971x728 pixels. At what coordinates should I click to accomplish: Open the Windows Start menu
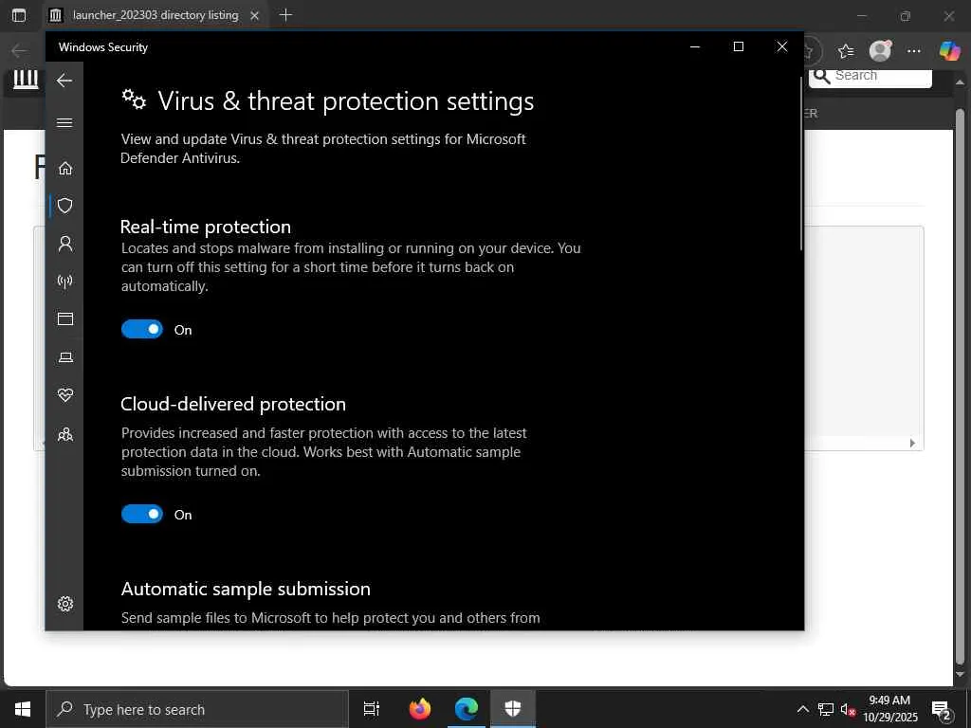point(23,709)
